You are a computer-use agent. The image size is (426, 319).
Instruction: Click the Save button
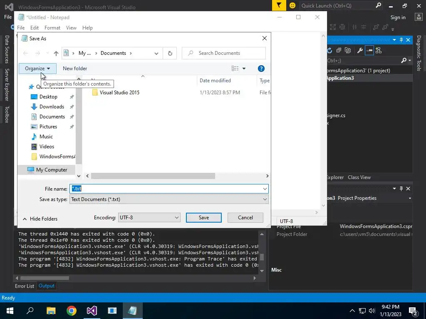coord(204,218)
